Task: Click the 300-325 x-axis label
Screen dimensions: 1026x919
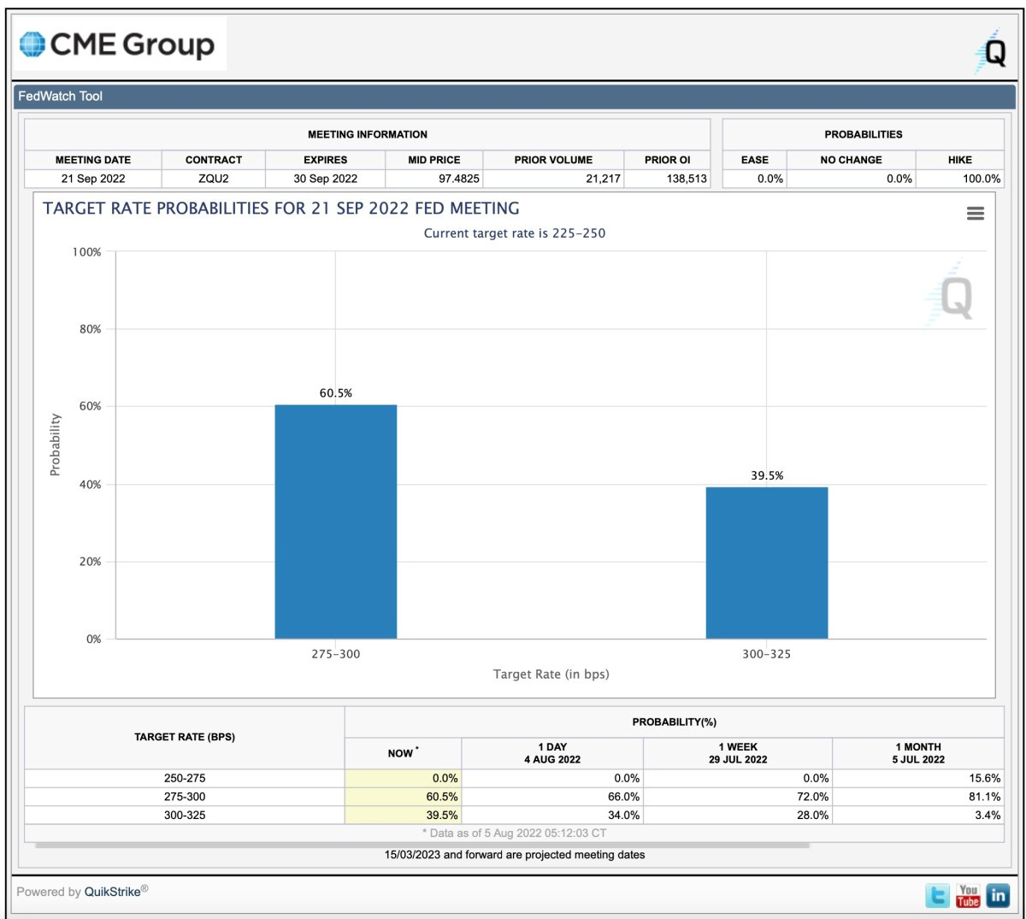Action: (x=767, y=654)
